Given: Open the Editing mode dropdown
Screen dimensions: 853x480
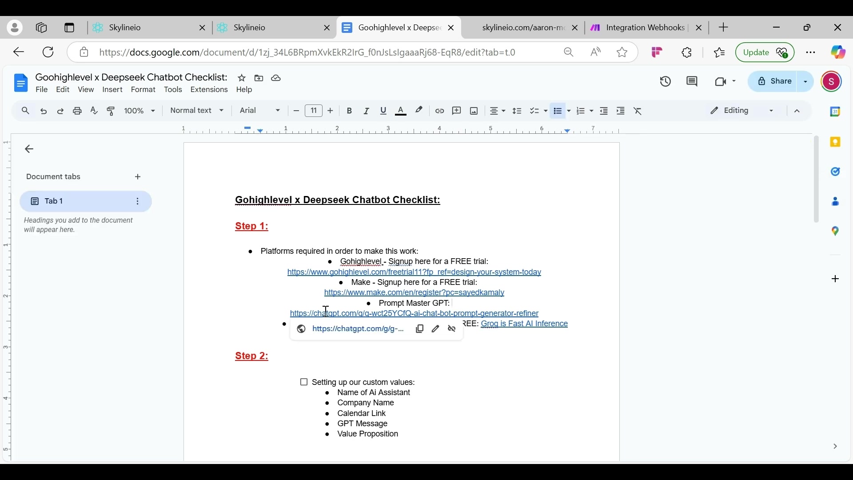Looking at the screenshot, I should tap(741, 111).
